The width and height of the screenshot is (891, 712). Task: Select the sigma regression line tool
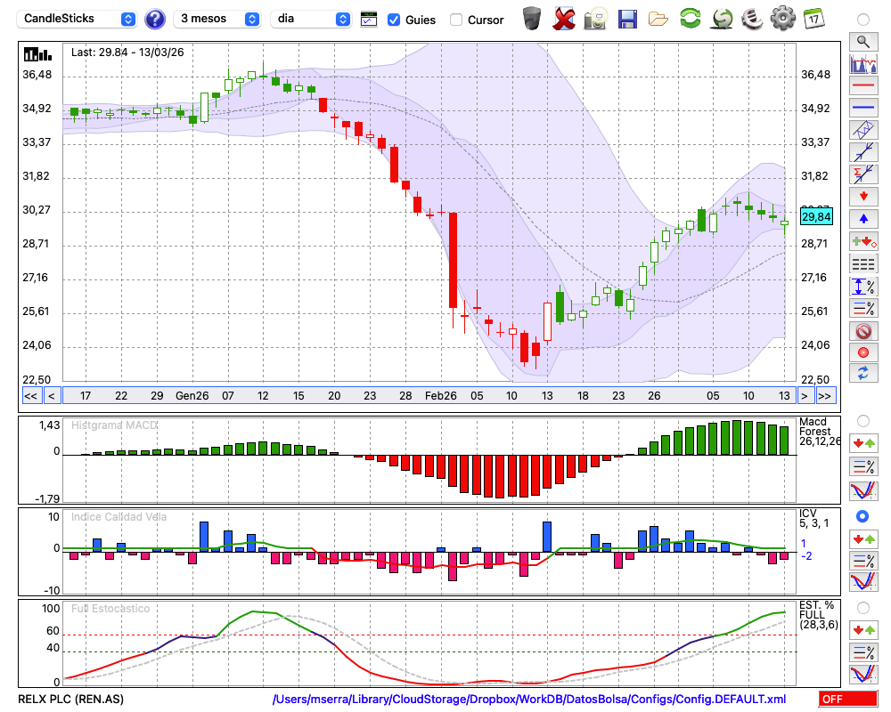pos(863,174)
